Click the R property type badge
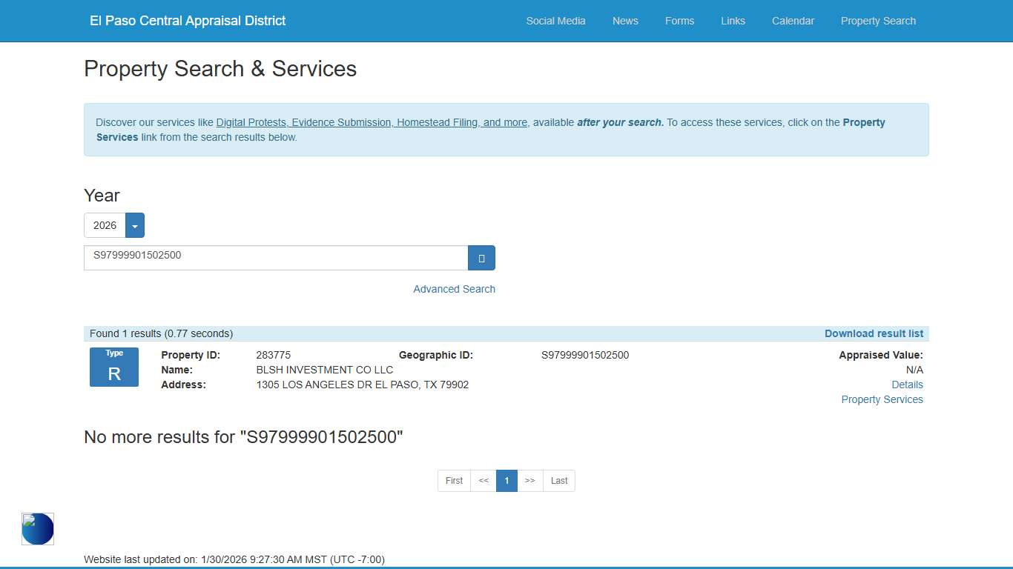This screenshot has width=1013, height=569. tap(114, 367)
